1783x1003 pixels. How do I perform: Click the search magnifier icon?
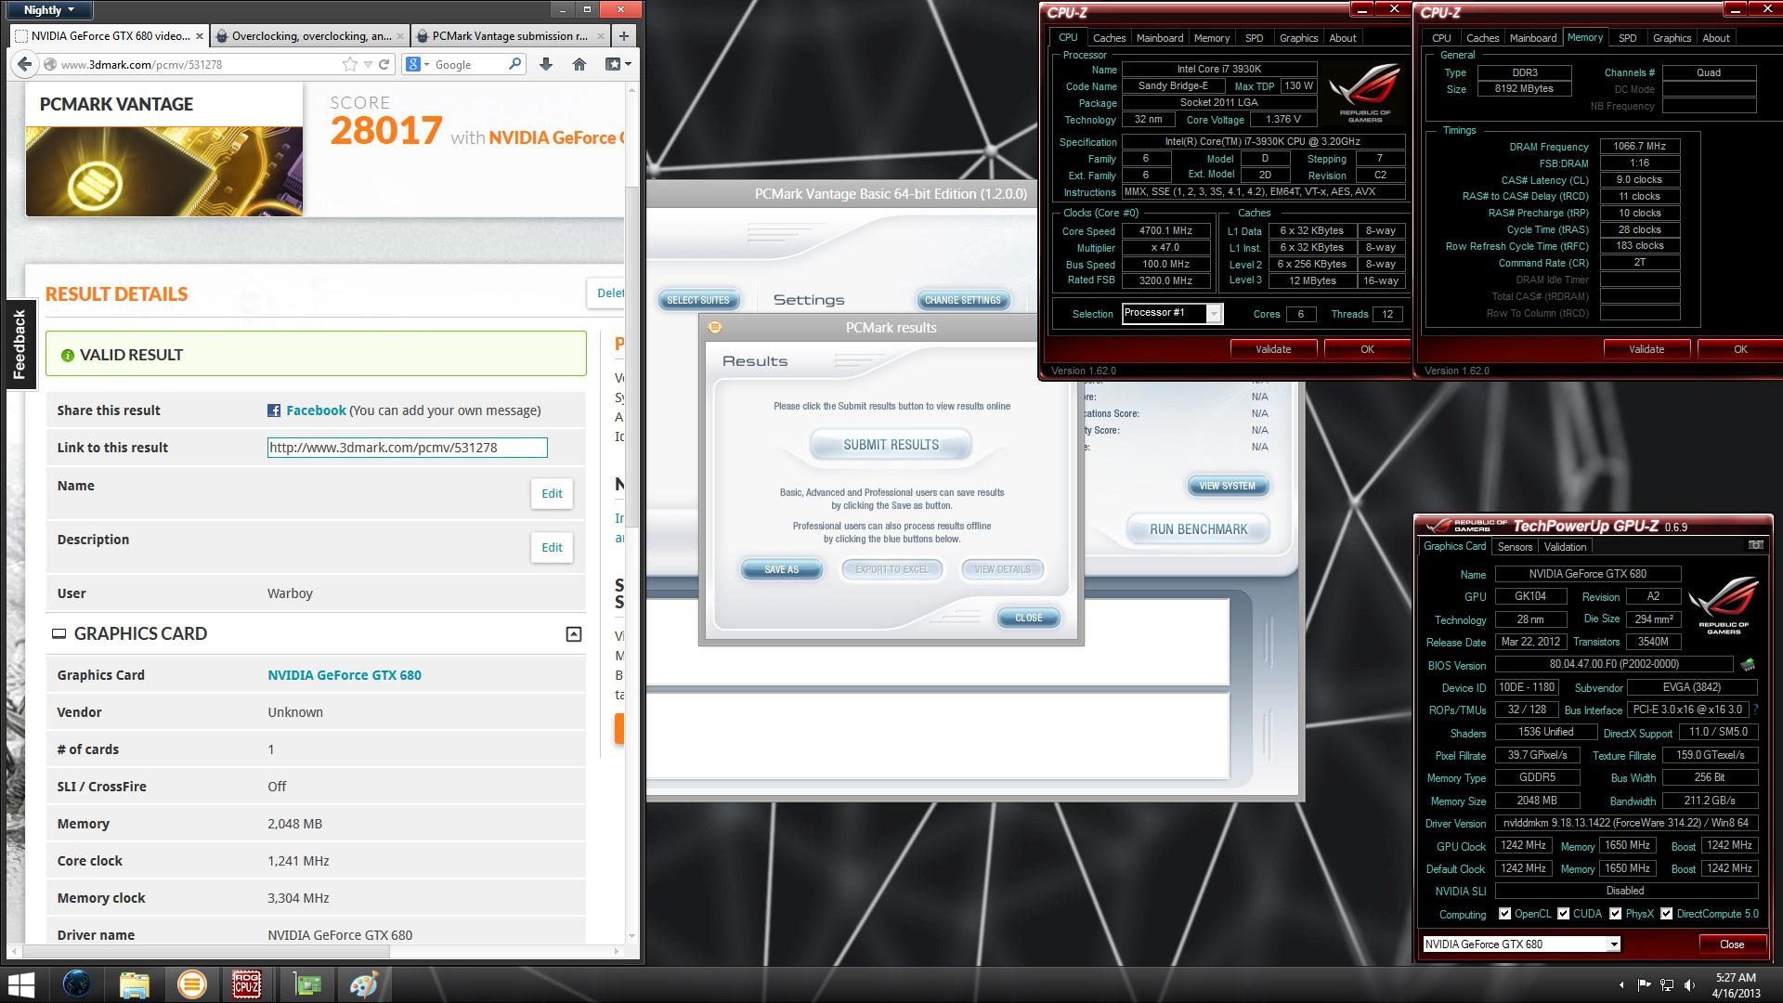(515, 64)
